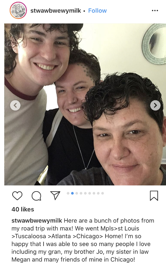This screenshot has height=263, width=166.
Task: Share the post using the paper plane icon
Action: [55, 196]
